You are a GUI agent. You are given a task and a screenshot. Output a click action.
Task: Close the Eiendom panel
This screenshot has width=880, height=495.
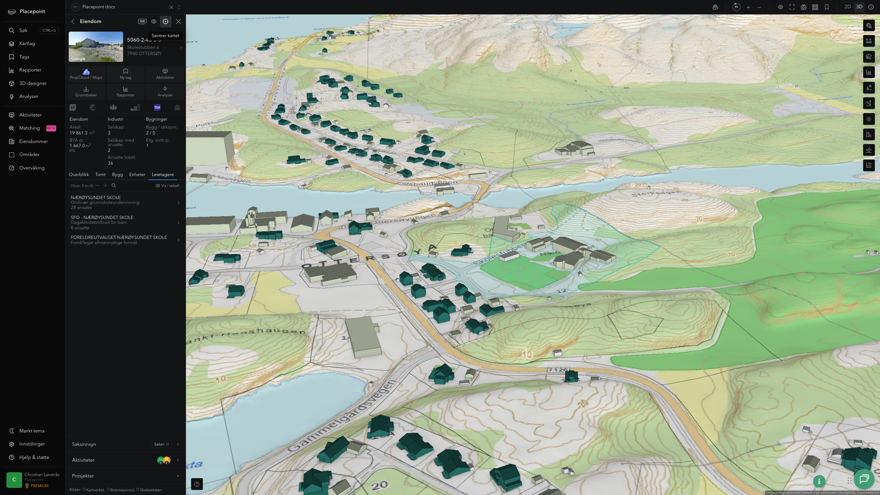coord(178,21)
